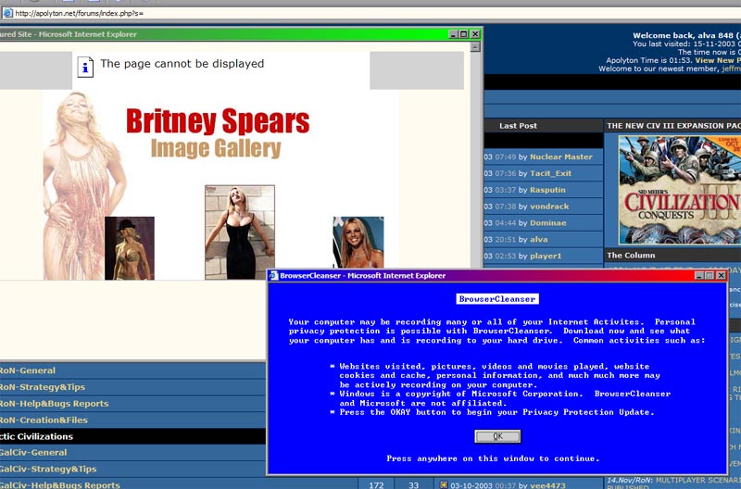Open RoN-Help&Bugs Reports forum

pos(54,404)
